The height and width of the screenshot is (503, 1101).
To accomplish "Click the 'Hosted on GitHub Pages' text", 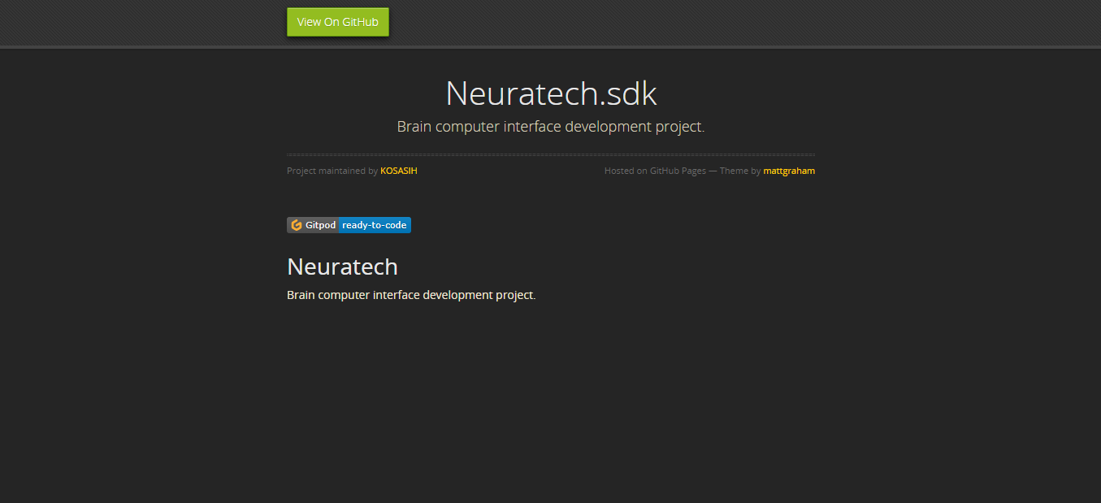I will [655, 171].
